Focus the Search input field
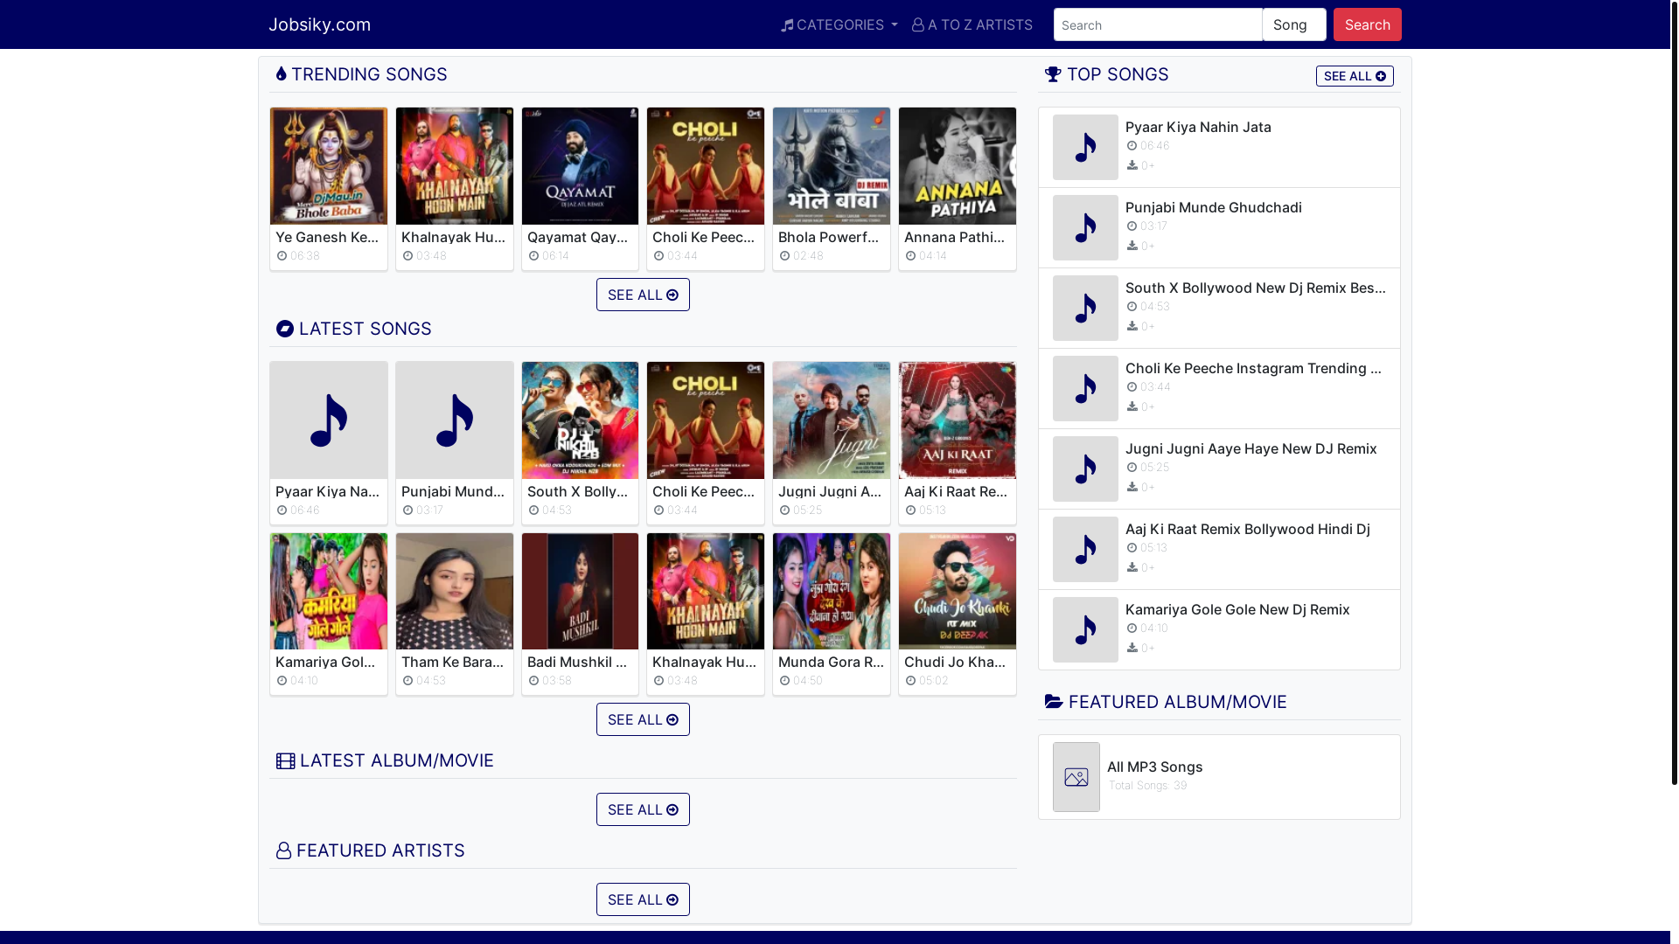The height and width of the screenshot is (944, 1679). point(1158,24)
